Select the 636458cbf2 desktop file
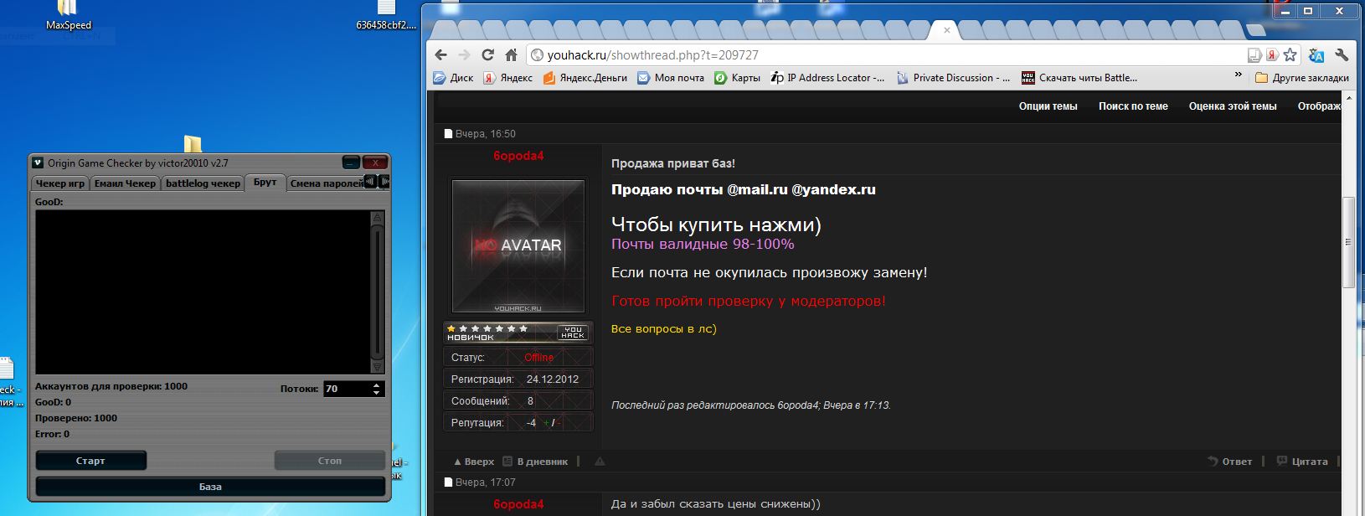This screenshot has width=1365, height=516. (386, 16)
